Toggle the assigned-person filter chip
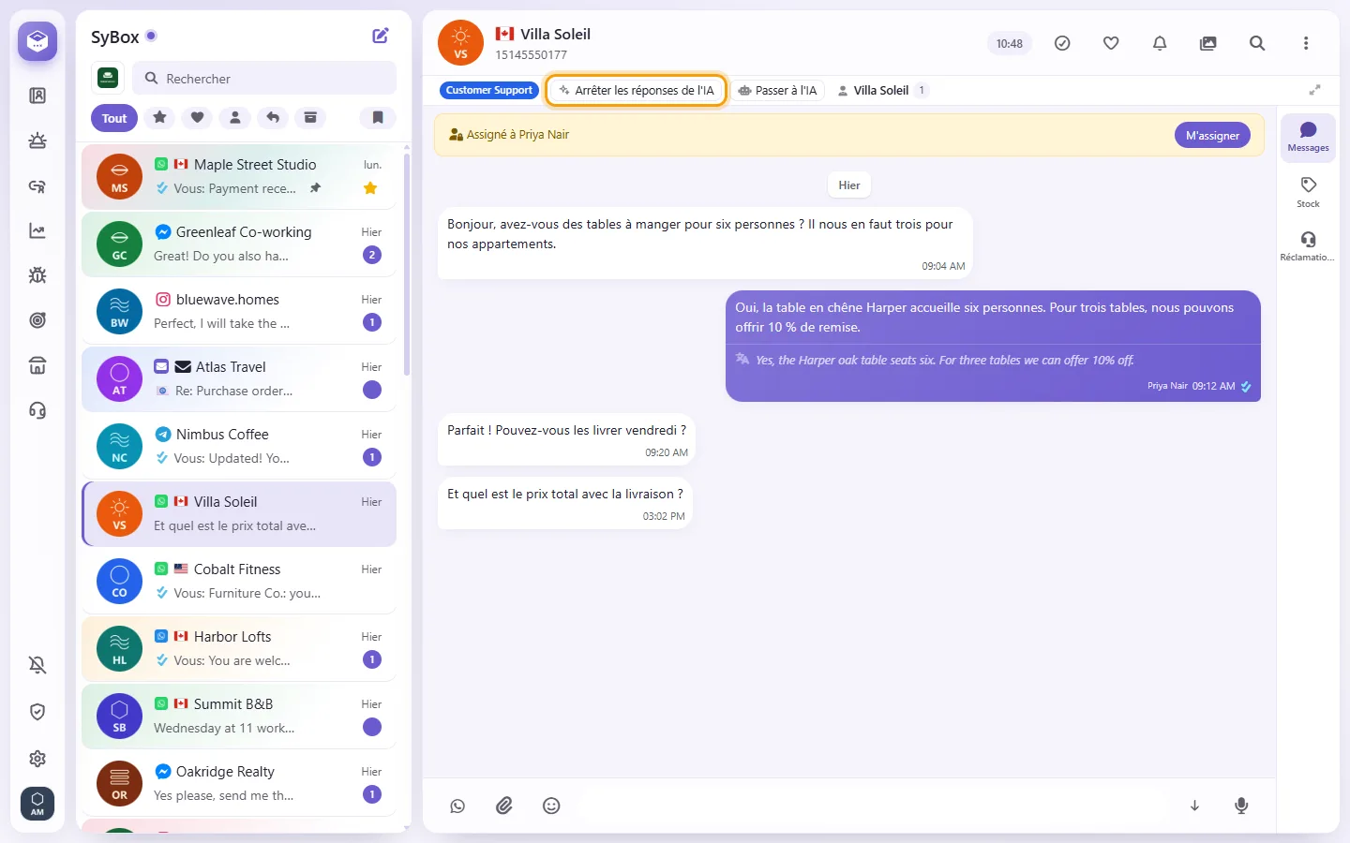This screenshot has height=843, width=1350. coord(235,118)
